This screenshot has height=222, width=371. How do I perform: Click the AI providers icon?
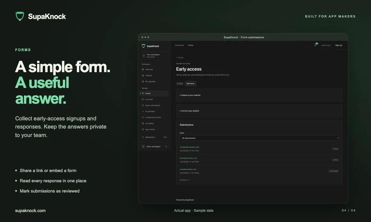(x=143, y=111)
